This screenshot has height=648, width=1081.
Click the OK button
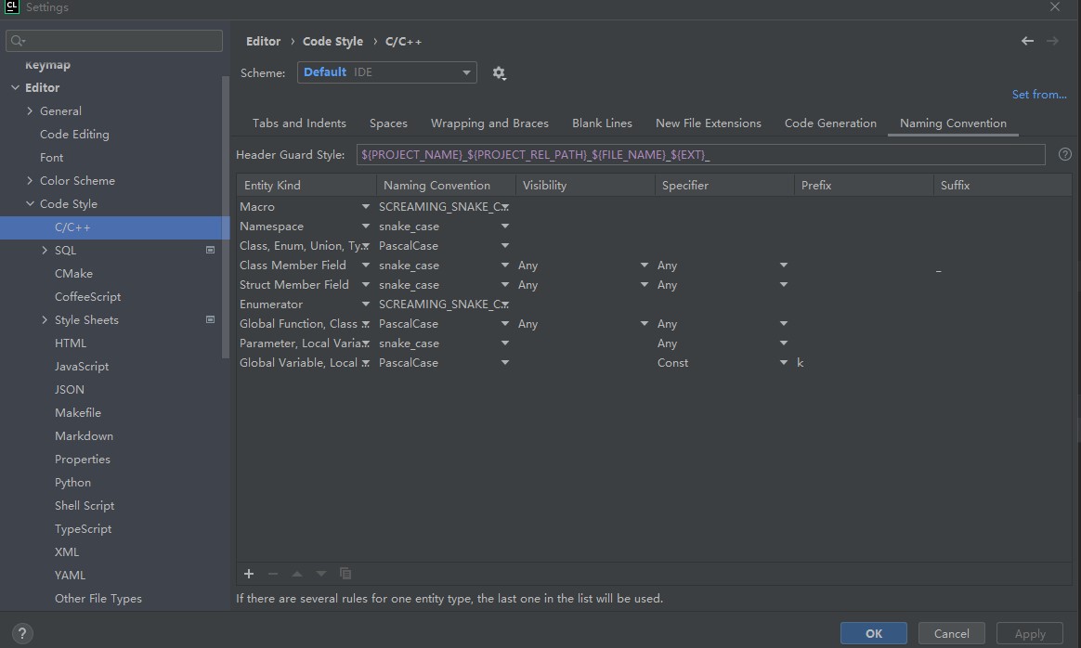874,633
